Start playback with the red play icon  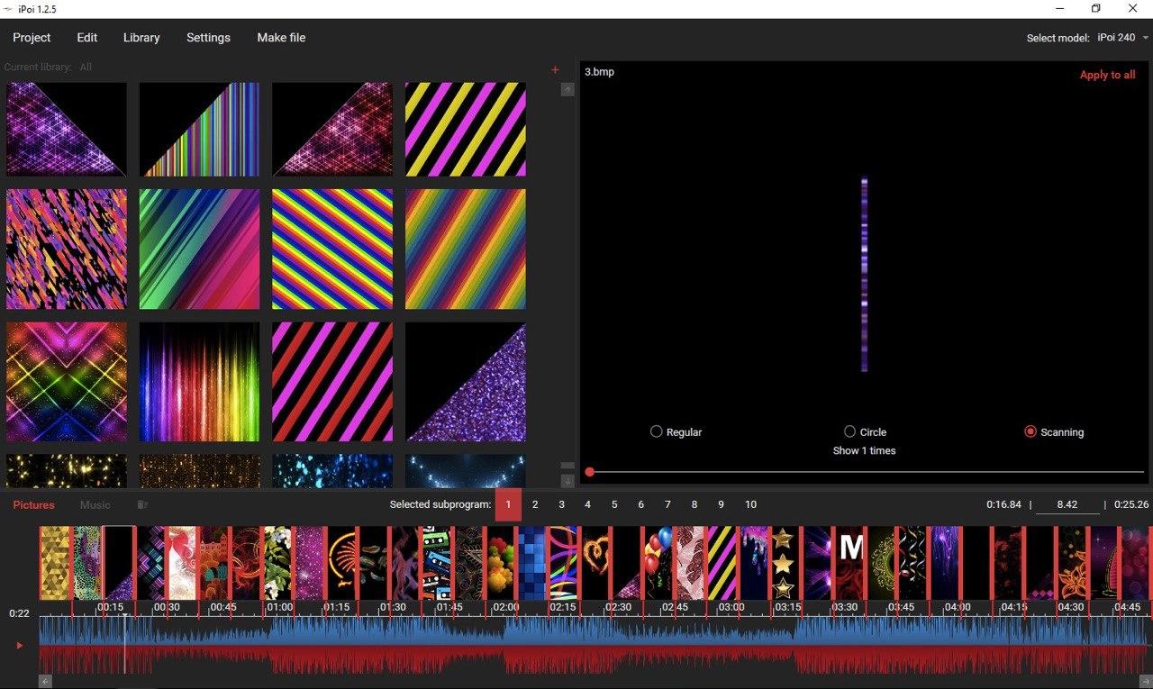[20, 645]
